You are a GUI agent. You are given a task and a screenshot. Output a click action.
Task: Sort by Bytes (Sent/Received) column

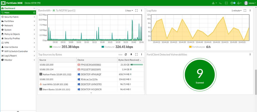coord(131,60)
